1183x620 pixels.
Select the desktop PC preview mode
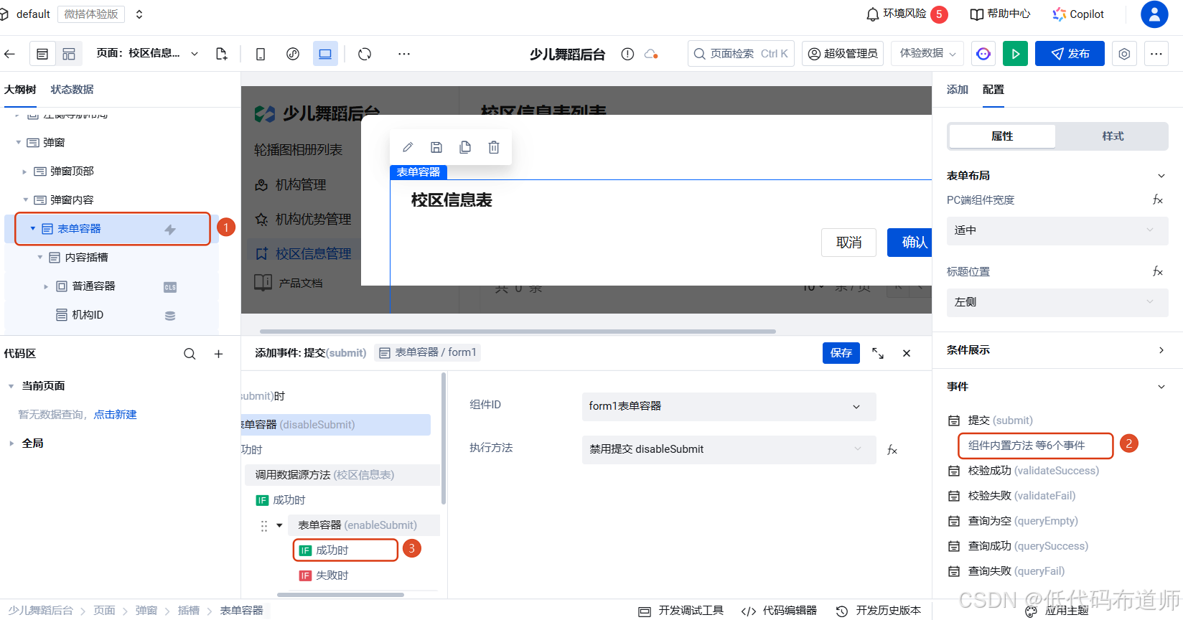pos(325,54)
